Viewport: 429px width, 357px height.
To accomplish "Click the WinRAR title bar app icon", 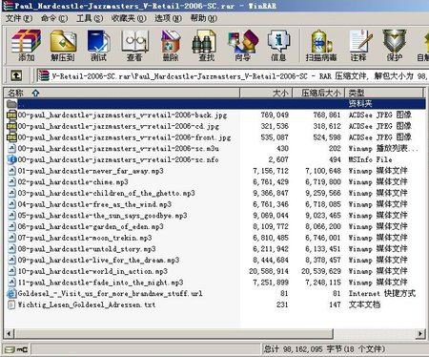I will [8, 6].
